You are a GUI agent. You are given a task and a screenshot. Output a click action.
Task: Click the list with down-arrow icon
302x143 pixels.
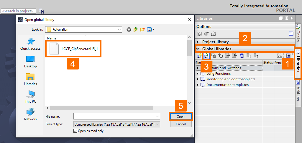pyautogui.click(x=249, y=56)
